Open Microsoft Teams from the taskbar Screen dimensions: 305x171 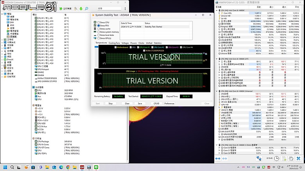(x=40, y=167)
